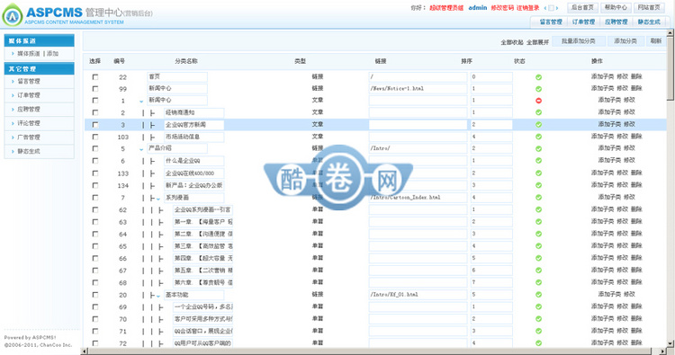This screenshot has height=355, width=675.
Task: Tick the checkbox for row 1 新闻中心
Action: (x=95, y=101)
